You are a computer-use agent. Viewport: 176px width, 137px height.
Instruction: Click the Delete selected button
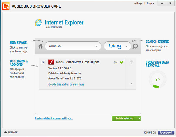tap(125, 118)
